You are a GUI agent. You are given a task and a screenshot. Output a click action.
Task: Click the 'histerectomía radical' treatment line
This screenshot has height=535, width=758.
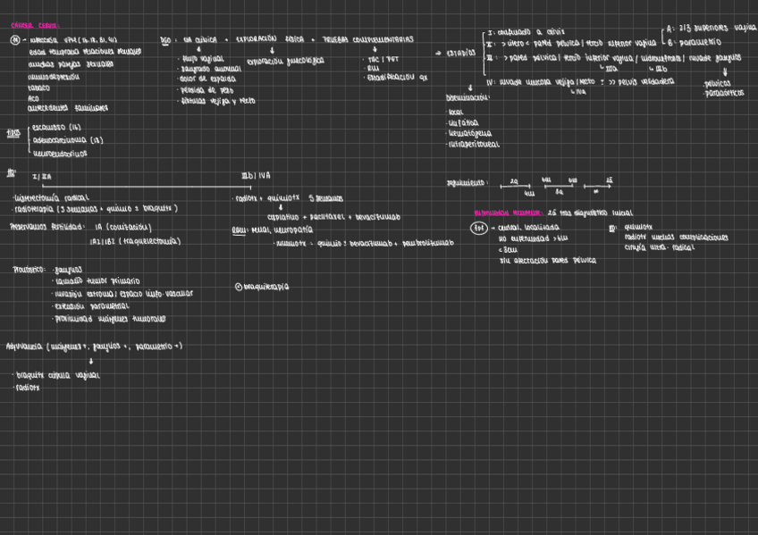[51, 197]
